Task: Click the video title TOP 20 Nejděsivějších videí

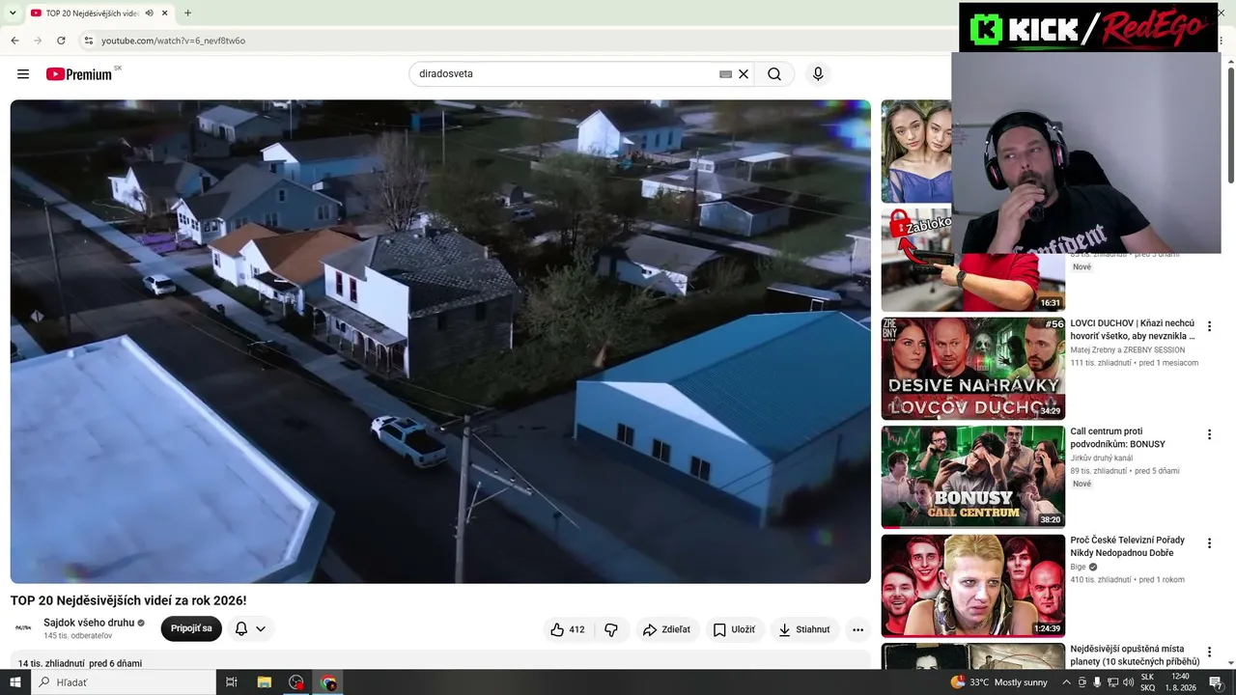Action: [128, 600]
